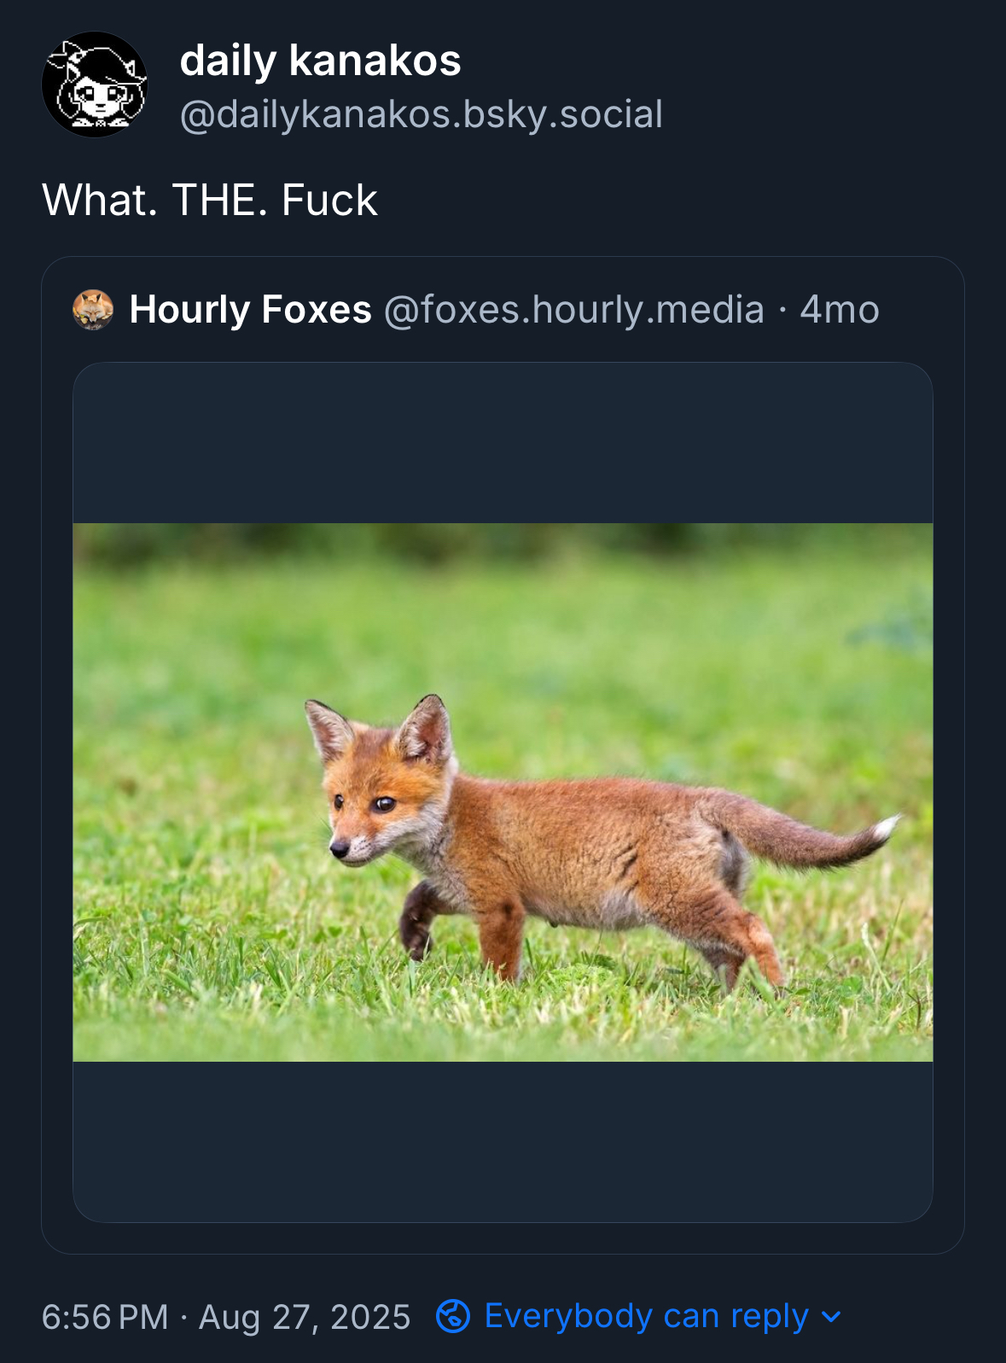Click the dark band below the fox photo
The height and width of the screenshot is (1363, 1006).
click(503, 1140)
